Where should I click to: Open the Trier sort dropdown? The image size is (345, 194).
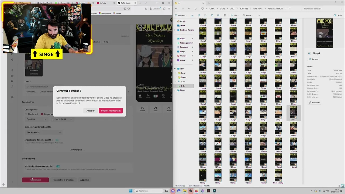tap(235, 15)
